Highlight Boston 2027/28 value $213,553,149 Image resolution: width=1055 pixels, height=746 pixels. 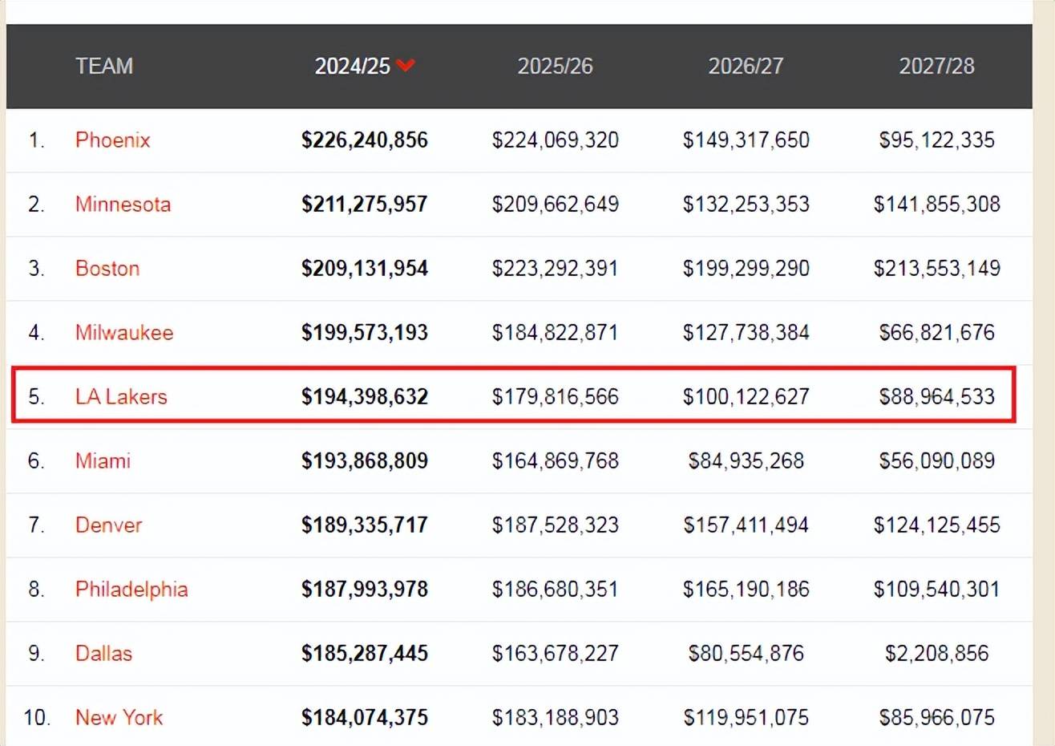(x=937, y=269)
